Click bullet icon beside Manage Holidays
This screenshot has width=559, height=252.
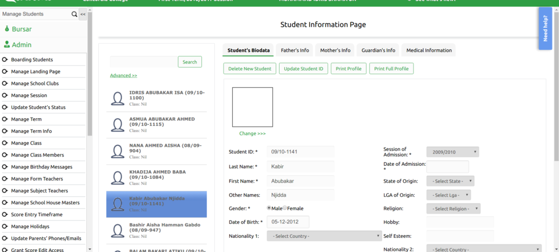pyautogui.click(x=5, y=227)
